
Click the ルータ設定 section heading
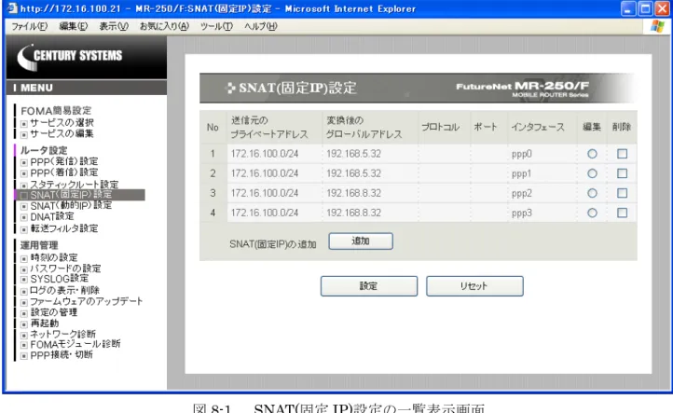(x=44, y=150)
